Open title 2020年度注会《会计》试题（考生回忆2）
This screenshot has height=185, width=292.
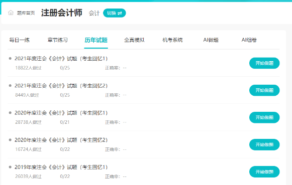61,140
